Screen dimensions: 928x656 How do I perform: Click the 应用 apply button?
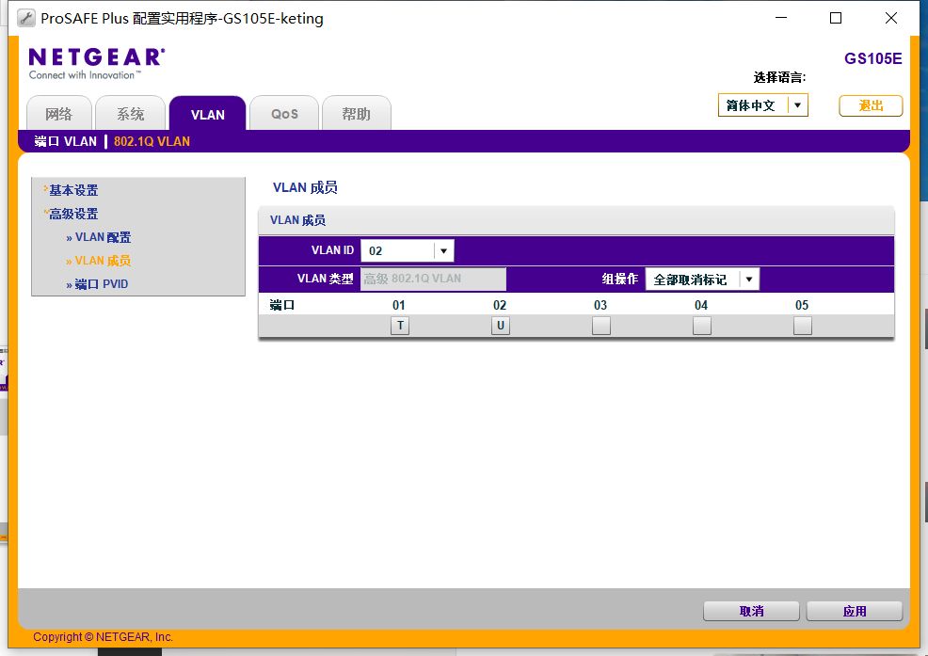click(x=855, y=611)
